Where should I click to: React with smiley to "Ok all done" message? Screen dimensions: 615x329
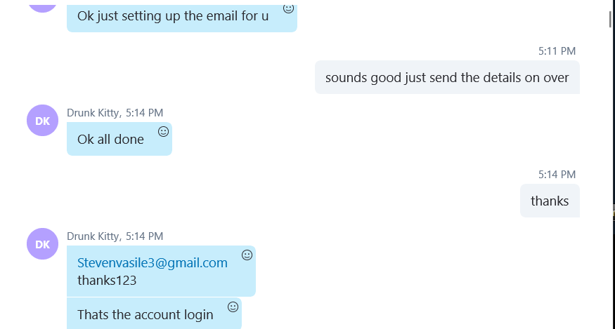tap(163, 132)
